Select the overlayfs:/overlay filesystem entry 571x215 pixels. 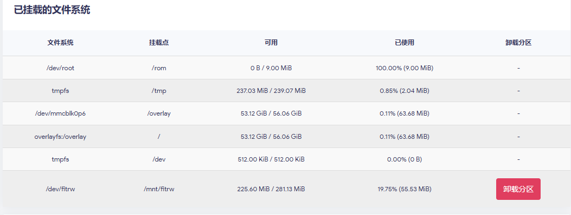[x=60, y=137]
